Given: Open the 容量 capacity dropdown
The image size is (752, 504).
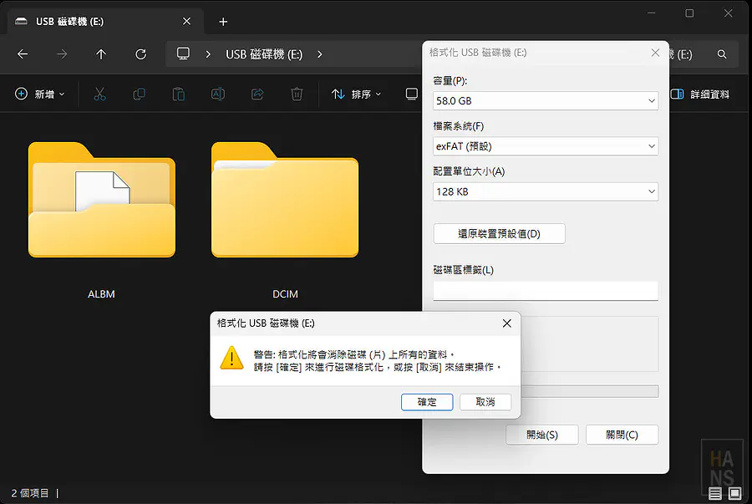Looking at the screenshot, I should (x=546, y=100).
